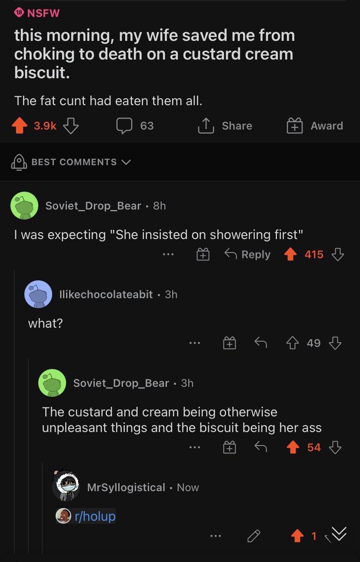
Task: Edit MrSyllogistical's comment with pencil icon
Action: [254, 536]
